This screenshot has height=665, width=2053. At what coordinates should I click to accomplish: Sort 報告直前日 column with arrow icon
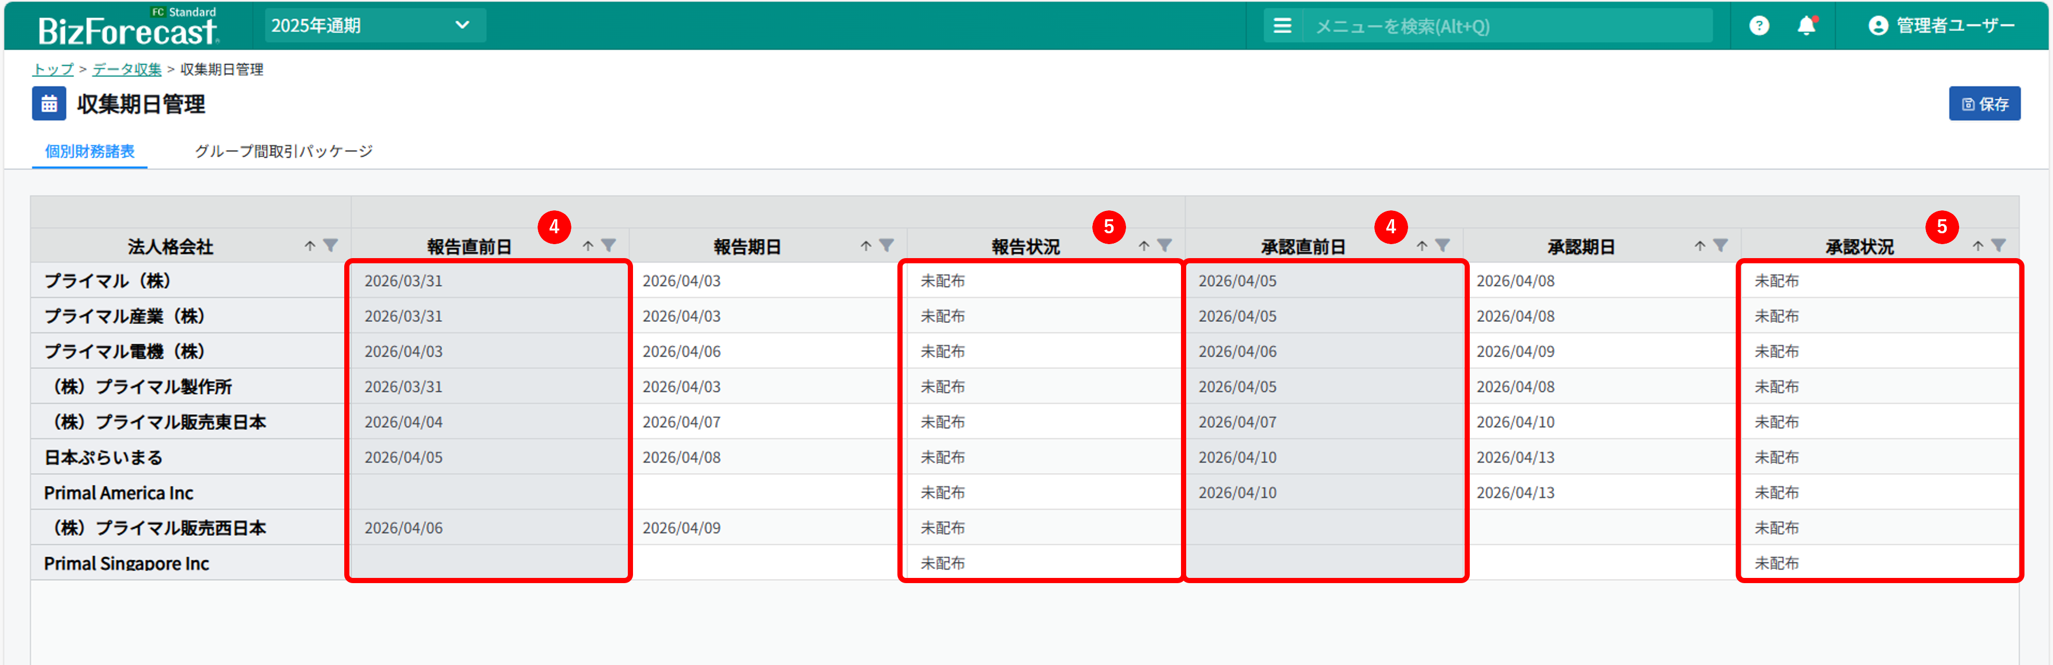click(588, 246)
